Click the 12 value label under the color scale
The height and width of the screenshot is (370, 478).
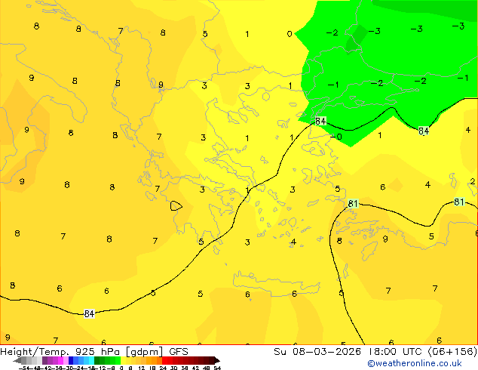(142, 368)
